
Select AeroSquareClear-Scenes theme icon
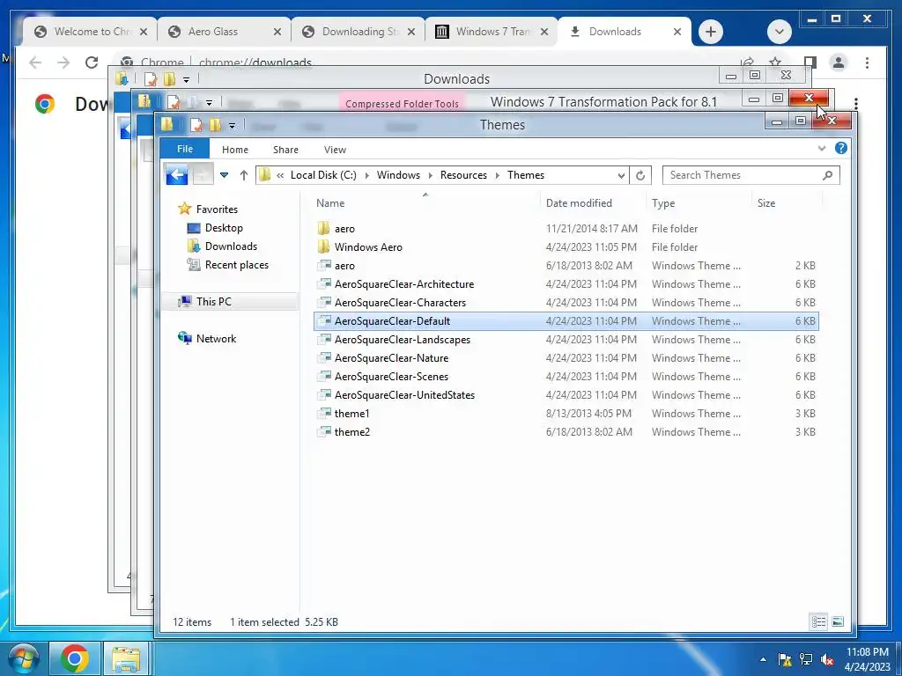click(324, 376)
